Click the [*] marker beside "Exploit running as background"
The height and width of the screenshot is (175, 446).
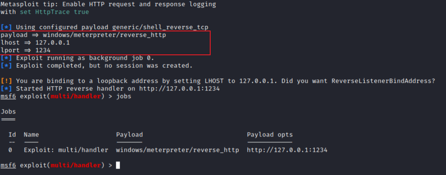click(x=6, y=58)
